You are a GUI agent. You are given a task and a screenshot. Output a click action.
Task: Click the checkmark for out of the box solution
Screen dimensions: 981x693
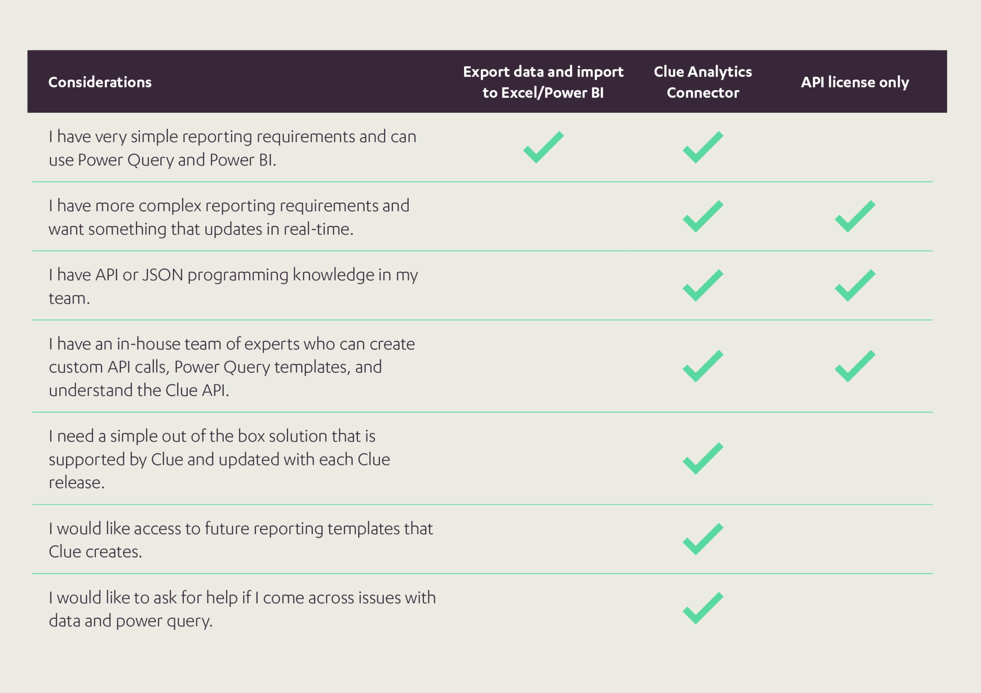coord(703,458)
